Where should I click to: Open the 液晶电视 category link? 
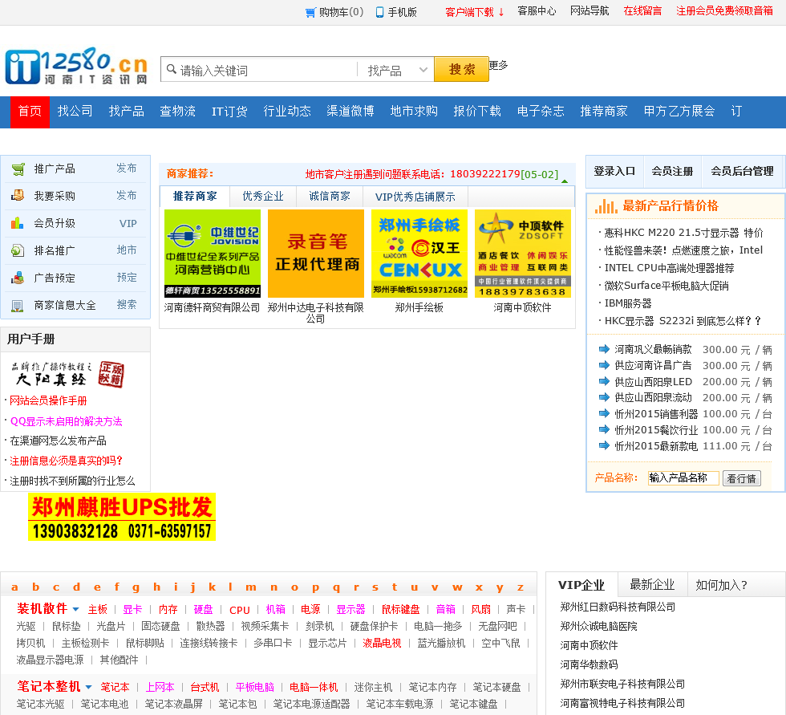[x=382, y=643]
